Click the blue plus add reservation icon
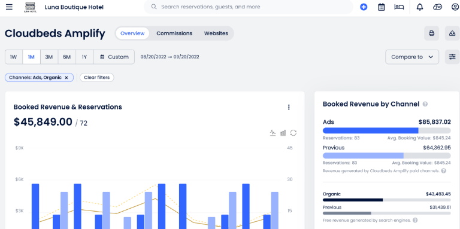This screenshot has width=460, height=229. (364, 7)
